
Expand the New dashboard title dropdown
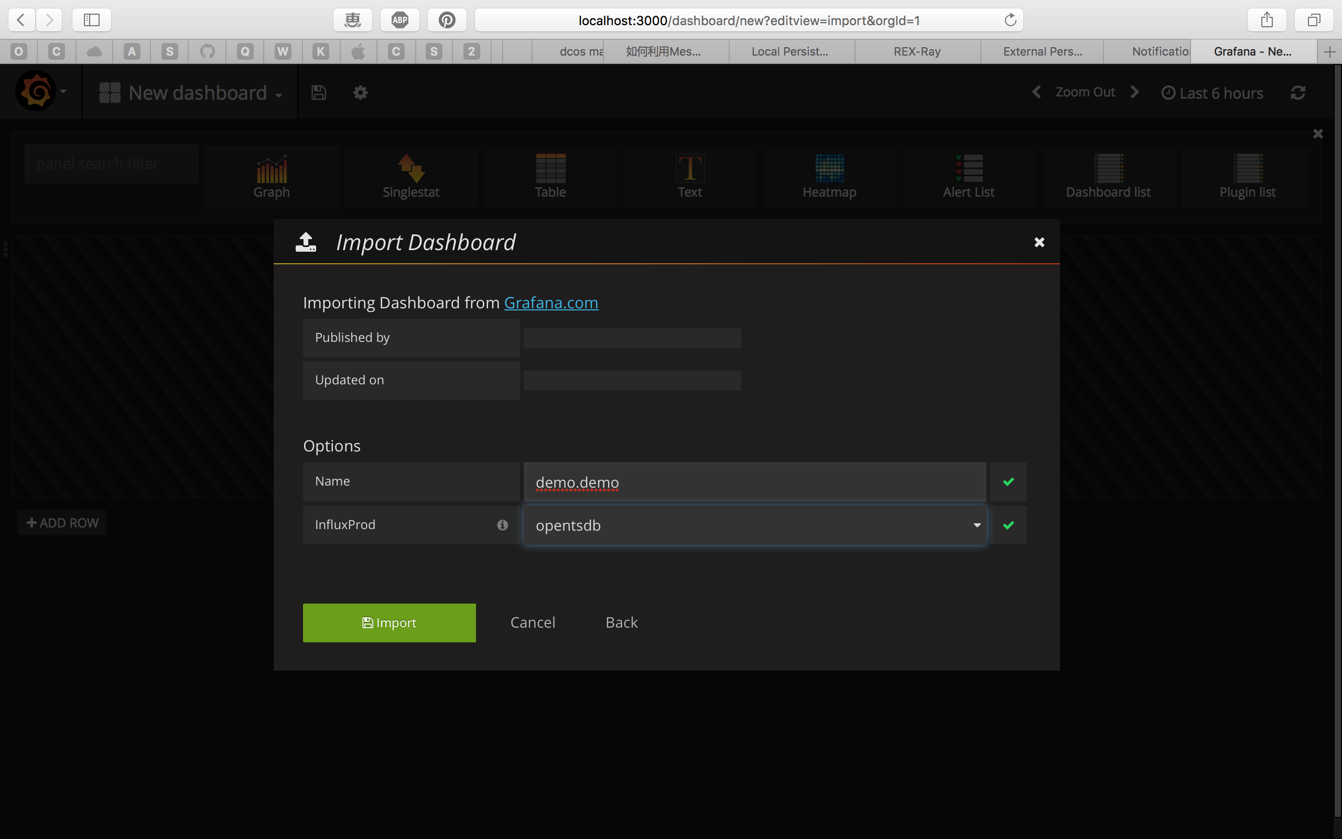pyautogui.click(x=191, y=93)
